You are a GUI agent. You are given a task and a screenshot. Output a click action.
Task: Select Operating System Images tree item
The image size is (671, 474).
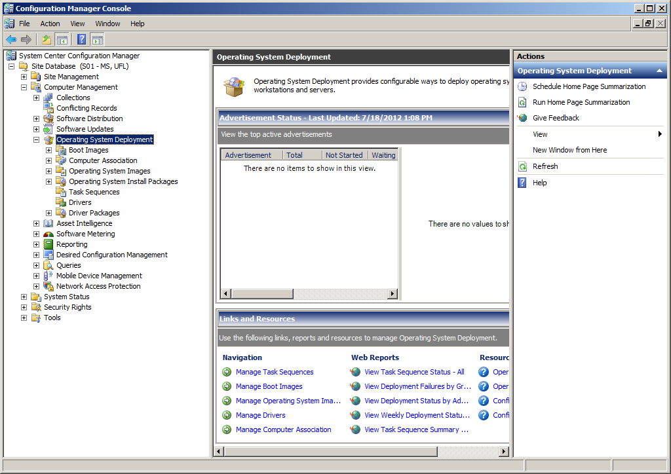coord(109,171)
